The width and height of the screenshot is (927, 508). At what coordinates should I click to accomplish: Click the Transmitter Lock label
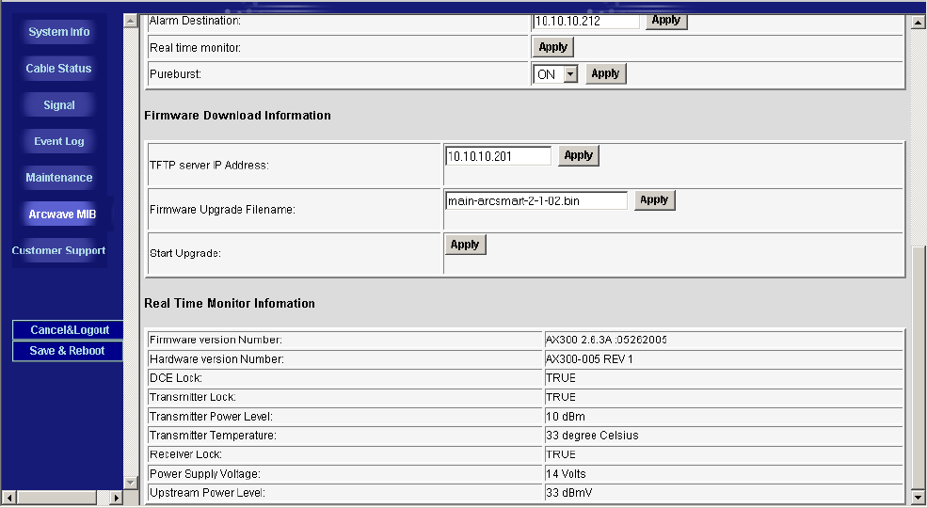tap(193, 397)
